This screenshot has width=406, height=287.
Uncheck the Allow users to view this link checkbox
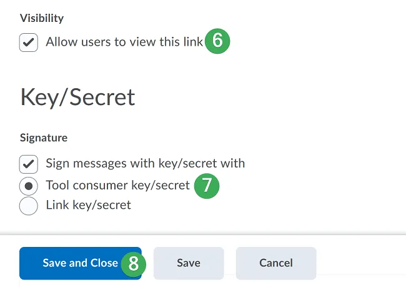tap(29, 43)
